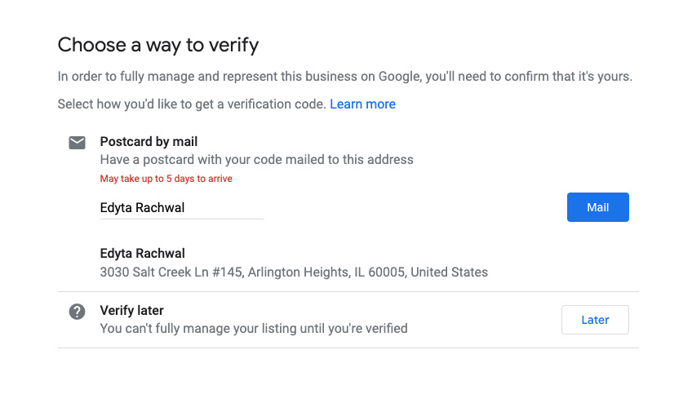
Task: Click the divider line below Verify later section
Action: 348,348
